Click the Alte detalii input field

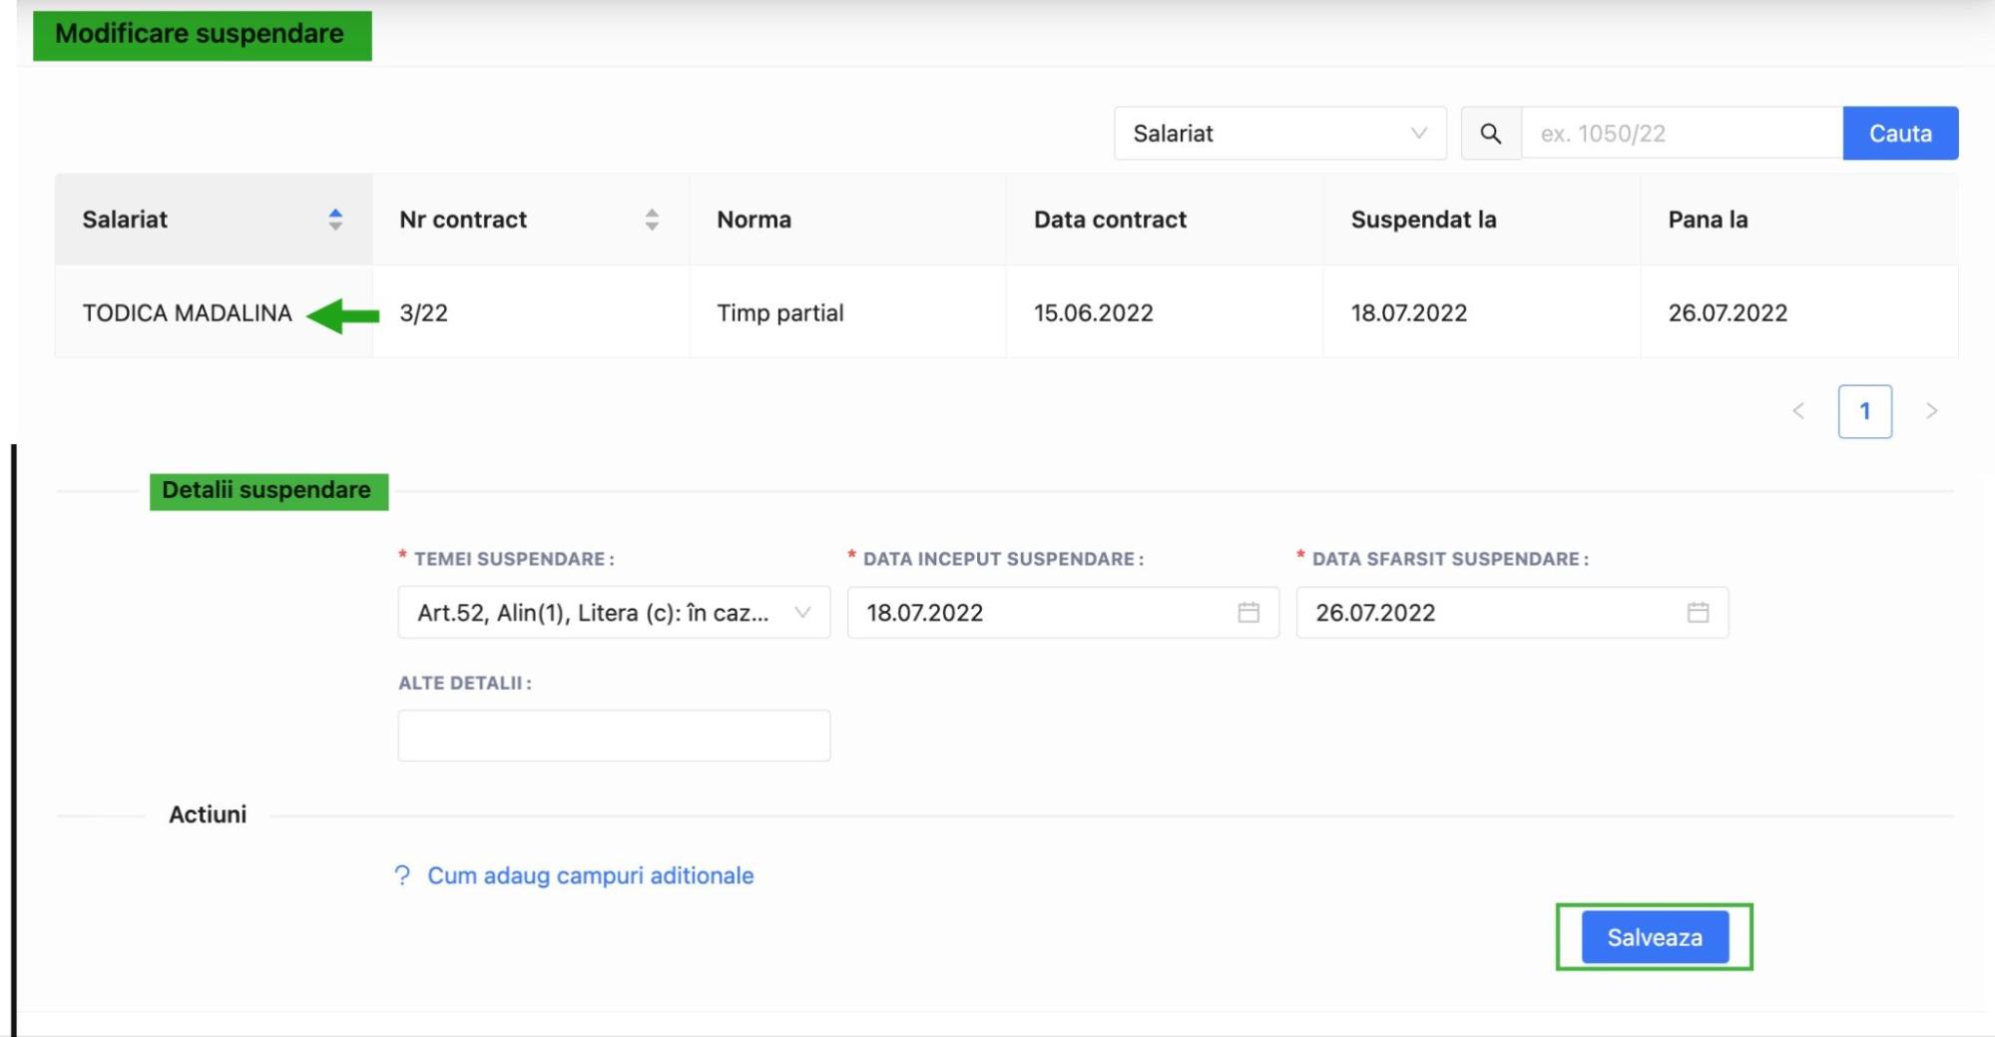click(614, 736)
